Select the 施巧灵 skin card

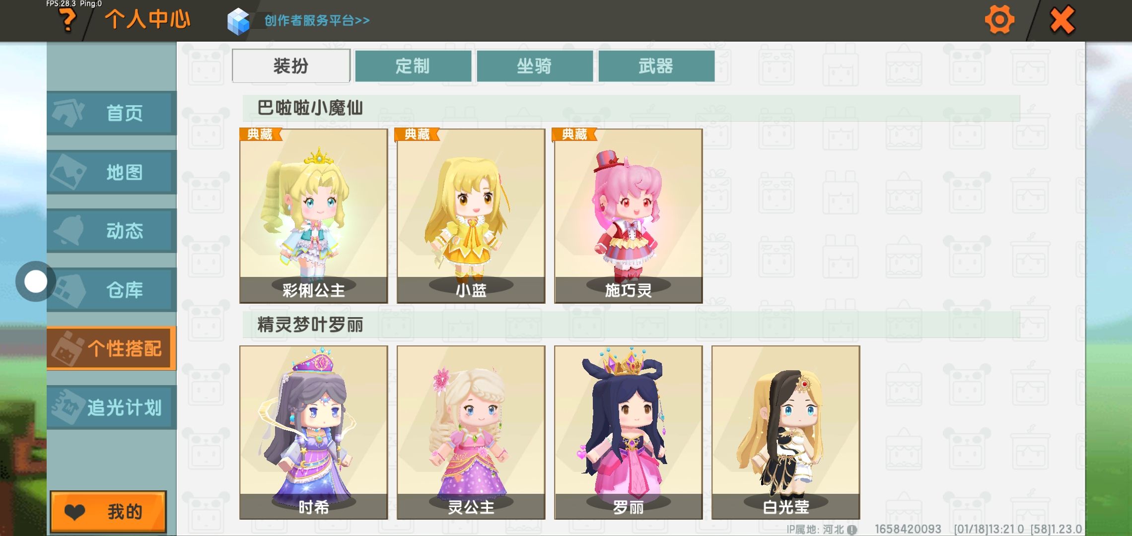pos(628,216)
